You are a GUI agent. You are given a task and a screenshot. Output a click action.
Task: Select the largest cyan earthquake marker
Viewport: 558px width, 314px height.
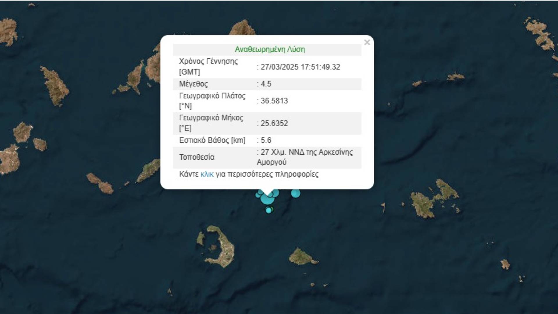(x=267, y=199)
